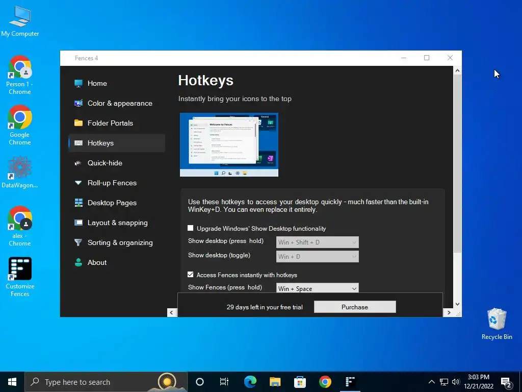Select the Recycle Bin desktop icon

[x=497, y=324]
